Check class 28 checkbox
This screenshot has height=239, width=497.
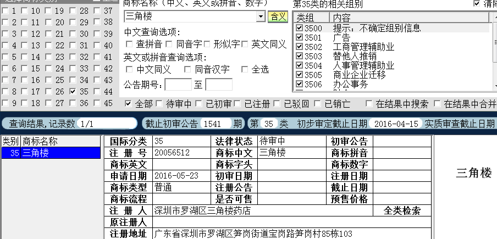73,11
